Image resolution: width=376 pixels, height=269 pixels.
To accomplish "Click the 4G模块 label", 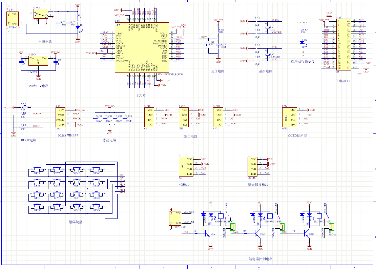I will pos(184,185).
